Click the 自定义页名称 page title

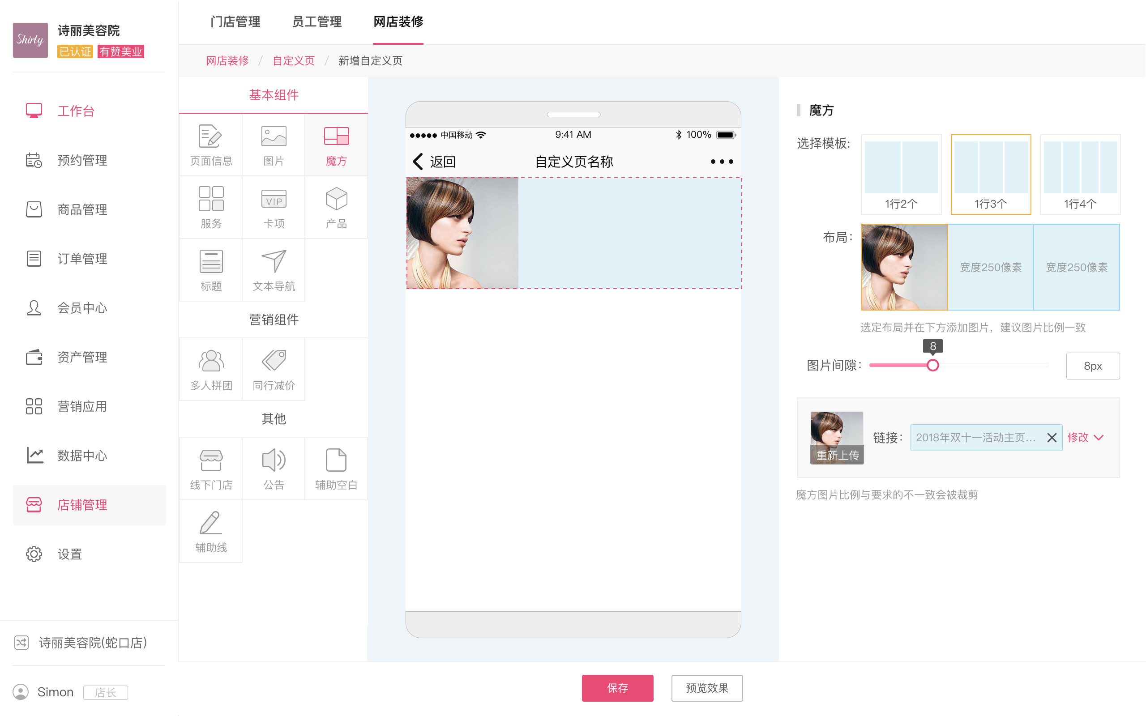573,162
